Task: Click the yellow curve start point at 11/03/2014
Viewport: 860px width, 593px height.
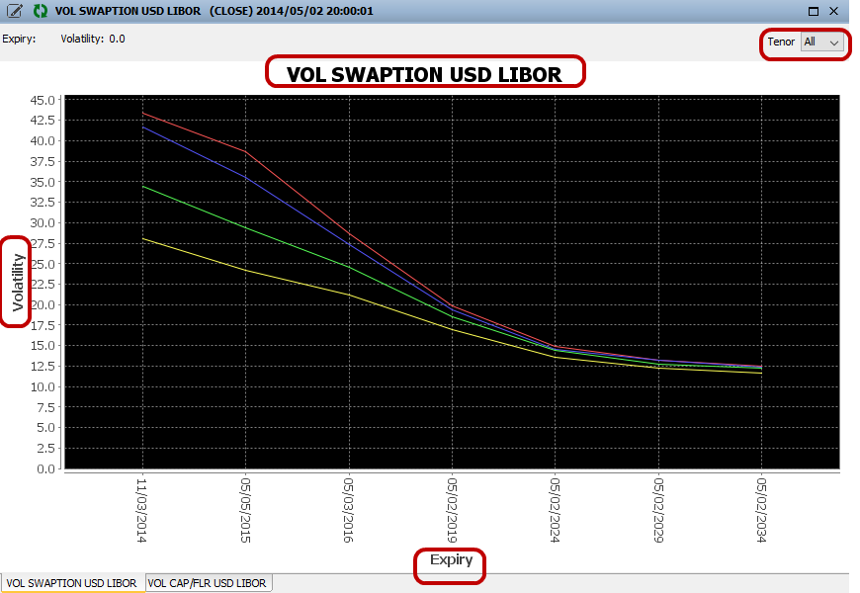Action: click(x=143, y=238)
